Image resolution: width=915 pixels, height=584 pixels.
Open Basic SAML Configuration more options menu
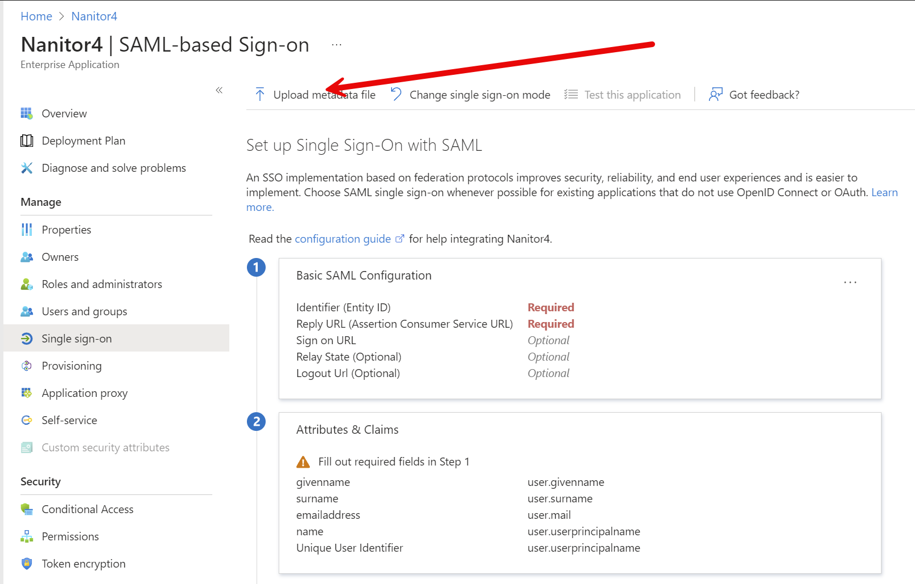click(x=850, y=282)
